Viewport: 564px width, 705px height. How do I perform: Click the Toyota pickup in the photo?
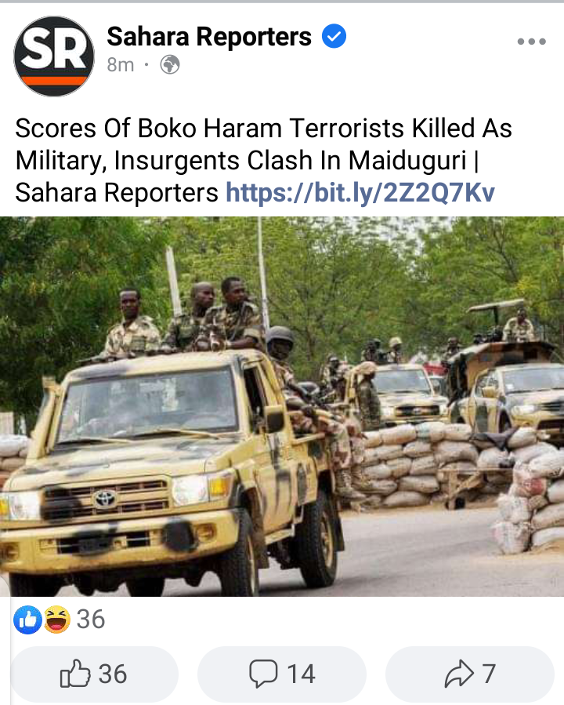click(171, 472)
